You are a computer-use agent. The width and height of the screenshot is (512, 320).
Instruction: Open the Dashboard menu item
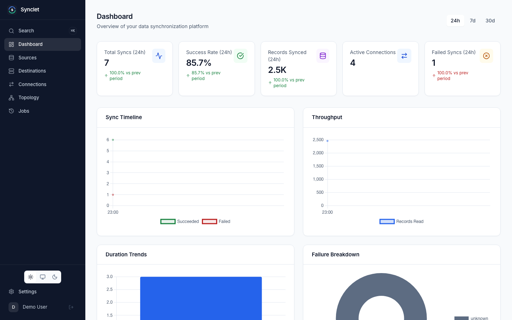[43, 44]
